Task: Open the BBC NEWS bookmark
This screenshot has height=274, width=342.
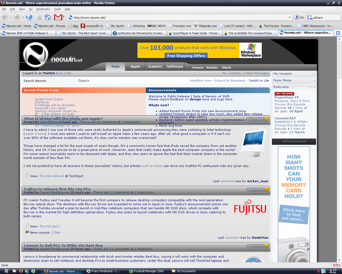Action: point(157,26)
